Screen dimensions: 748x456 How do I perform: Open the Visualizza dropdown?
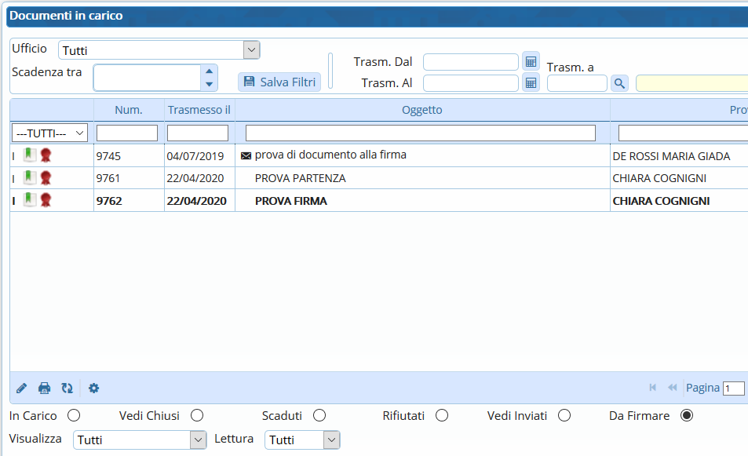(198, 440)
